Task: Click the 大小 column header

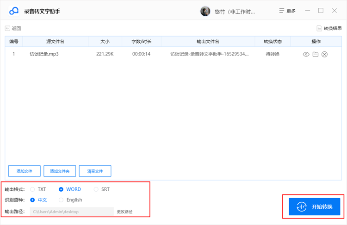Action: 105,41
